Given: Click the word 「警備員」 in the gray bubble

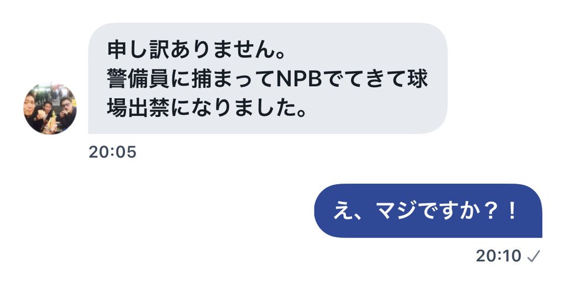Looking at the screenshot, I should pos(138,79).
